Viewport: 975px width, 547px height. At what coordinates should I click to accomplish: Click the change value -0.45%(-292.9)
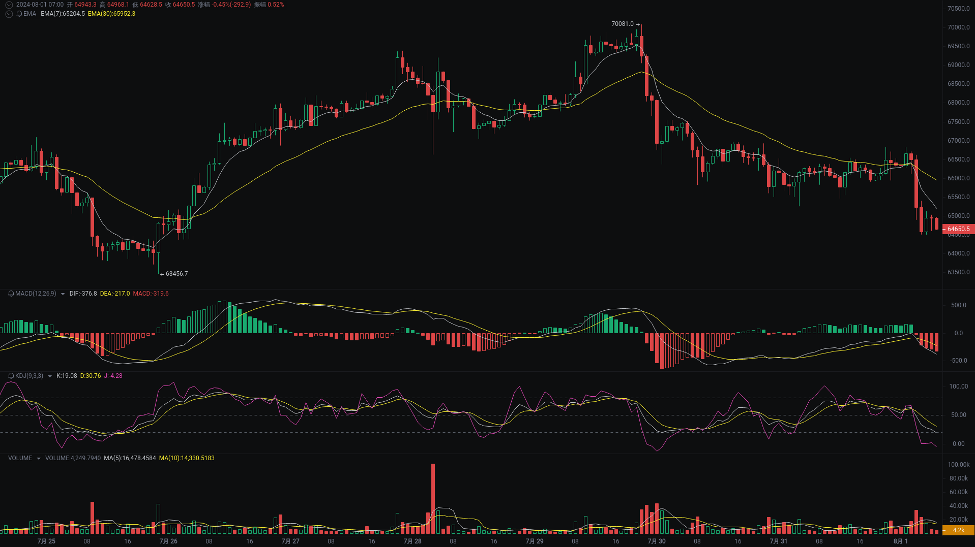(231, 5)
